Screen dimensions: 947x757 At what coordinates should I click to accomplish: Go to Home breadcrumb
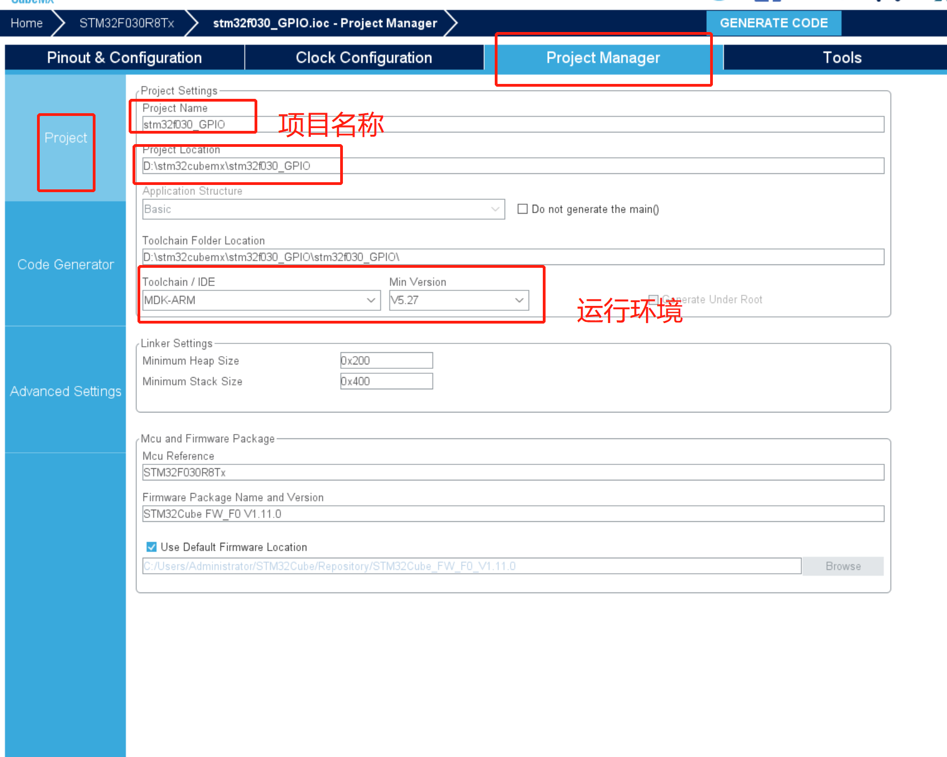click(x=27, y=23)
